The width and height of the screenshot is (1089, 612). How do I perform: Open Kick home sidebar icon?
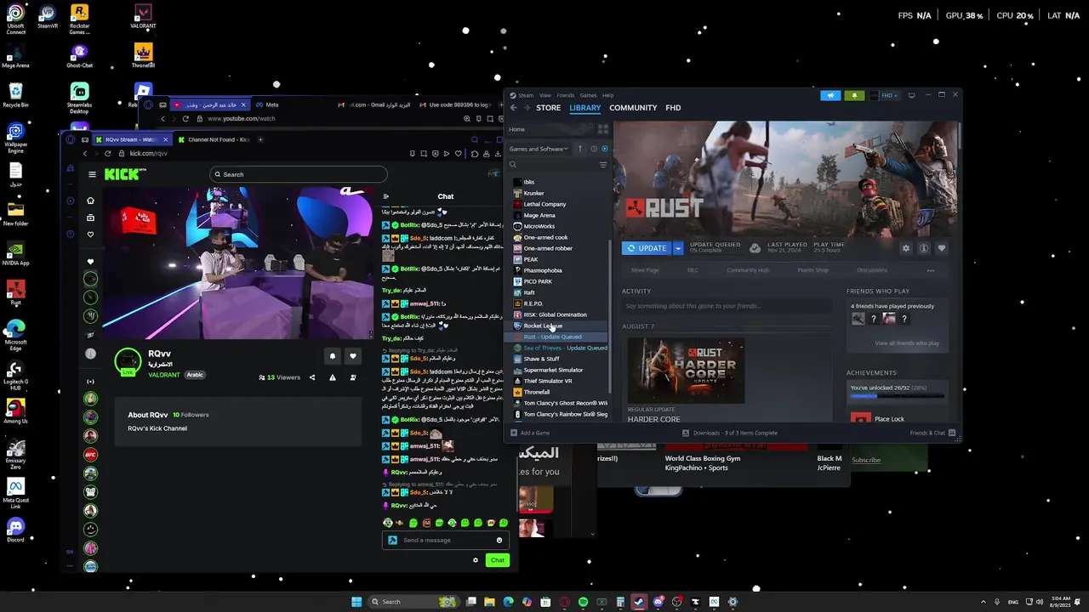90,201
